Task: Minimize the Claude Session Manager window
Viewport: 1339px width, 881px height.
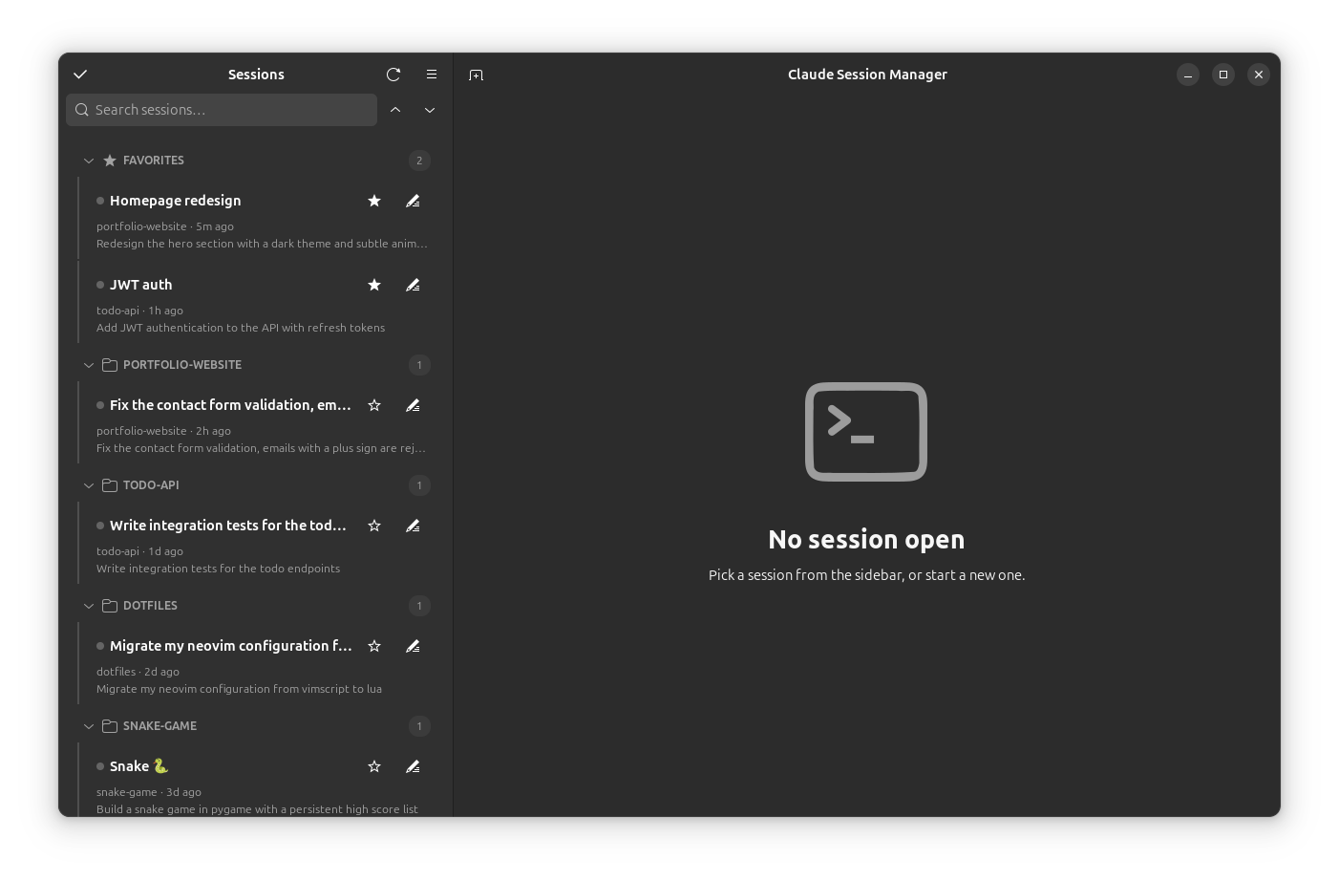Action: 1188,75
